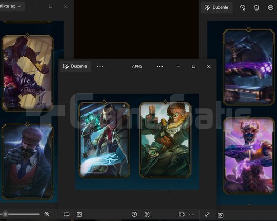277x221 pixels.
Task: Select the monkey warrior card in 7.PNG
Action: pyautogui.click(x=165, y=139)
